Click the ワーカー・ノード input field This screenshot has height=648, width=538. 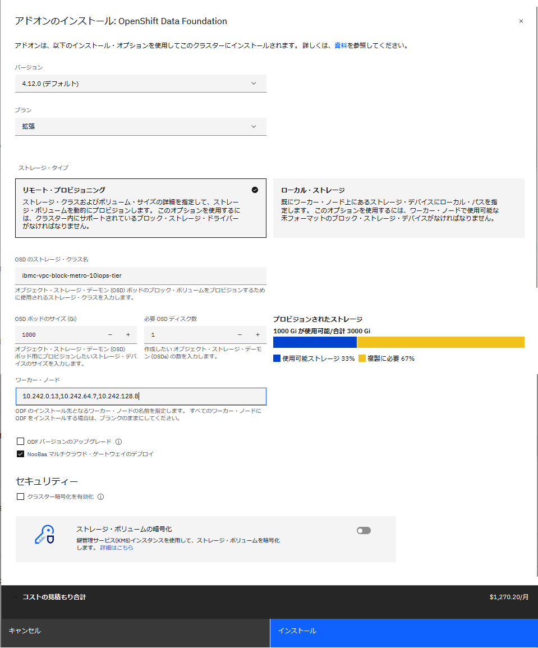click(140, 396)
